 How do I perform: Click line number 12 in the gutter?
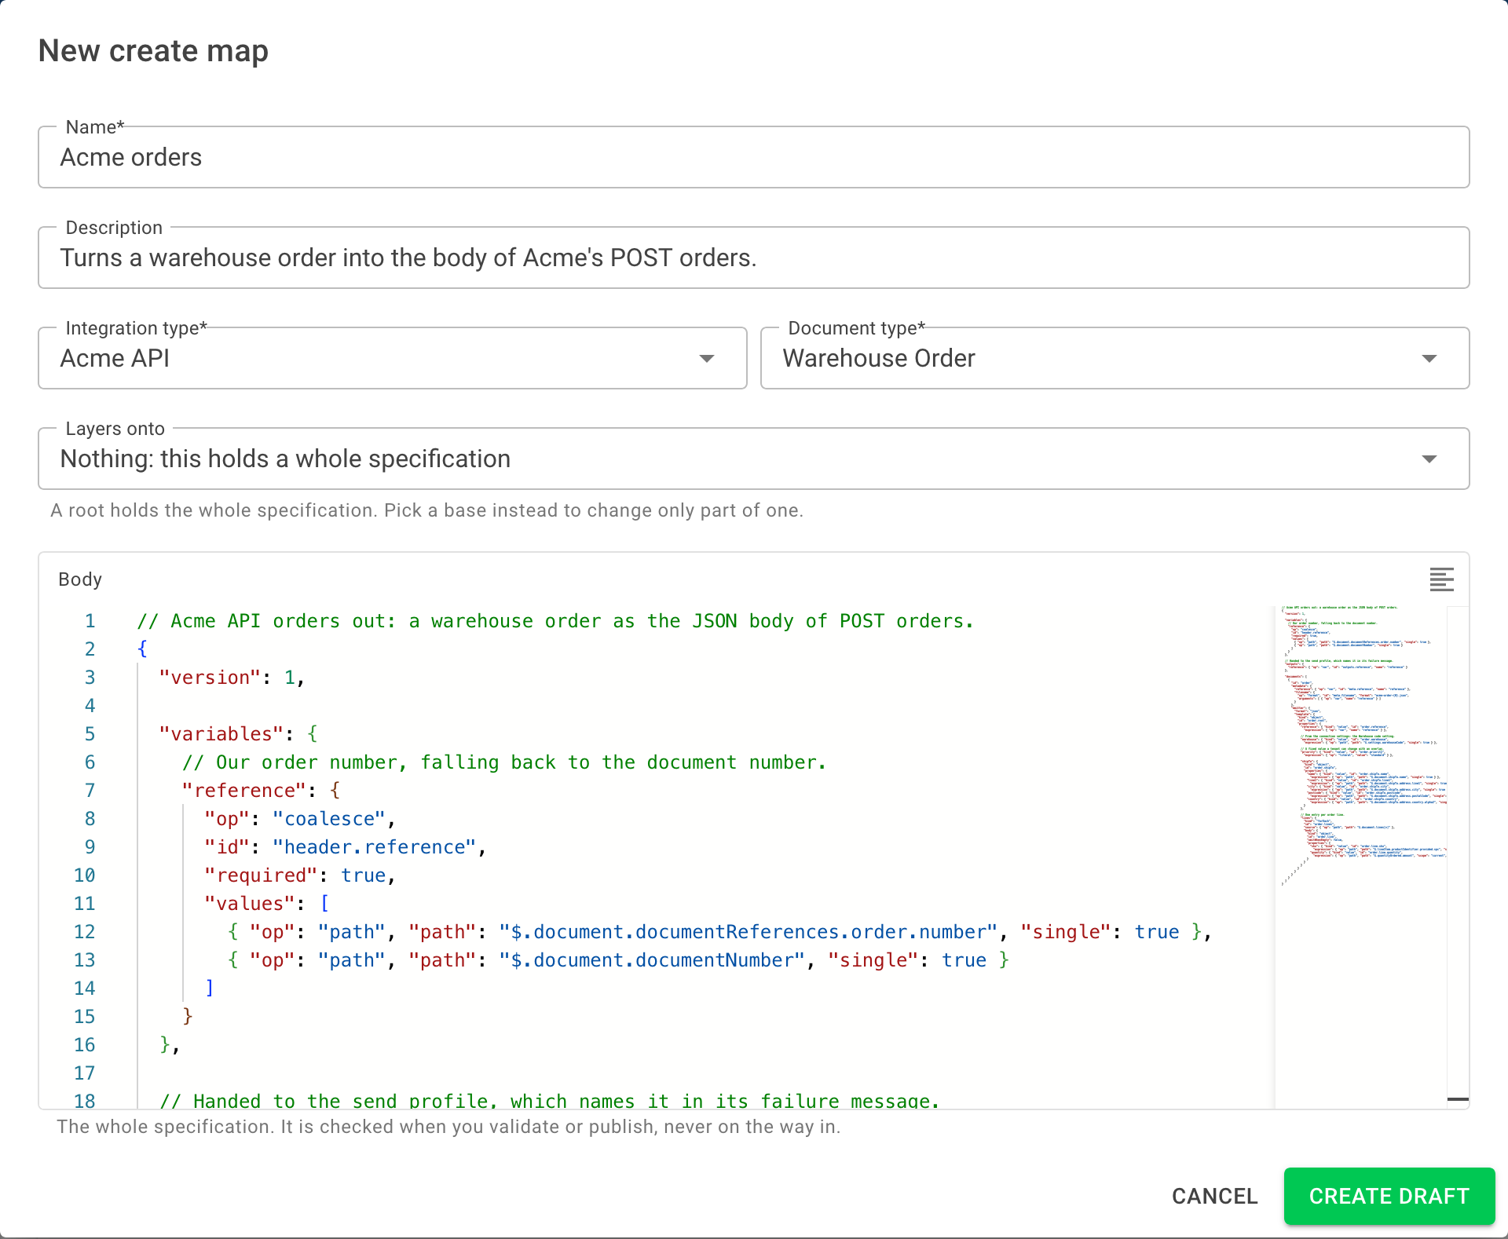coord(85,932)
